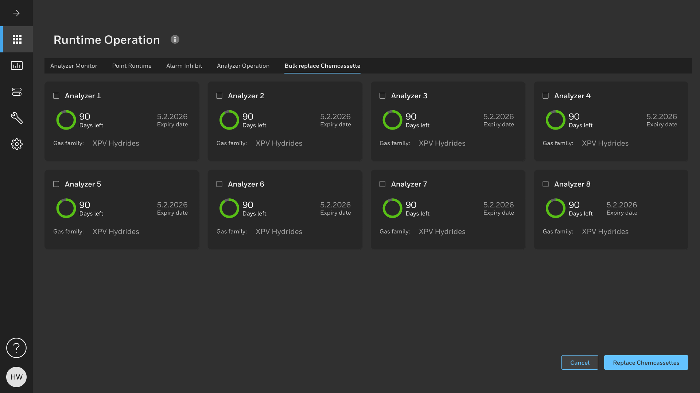Click Analyzer 3 days-left progress ring
This screenshot has width=700, height=393.
click(x=392, y=120)
